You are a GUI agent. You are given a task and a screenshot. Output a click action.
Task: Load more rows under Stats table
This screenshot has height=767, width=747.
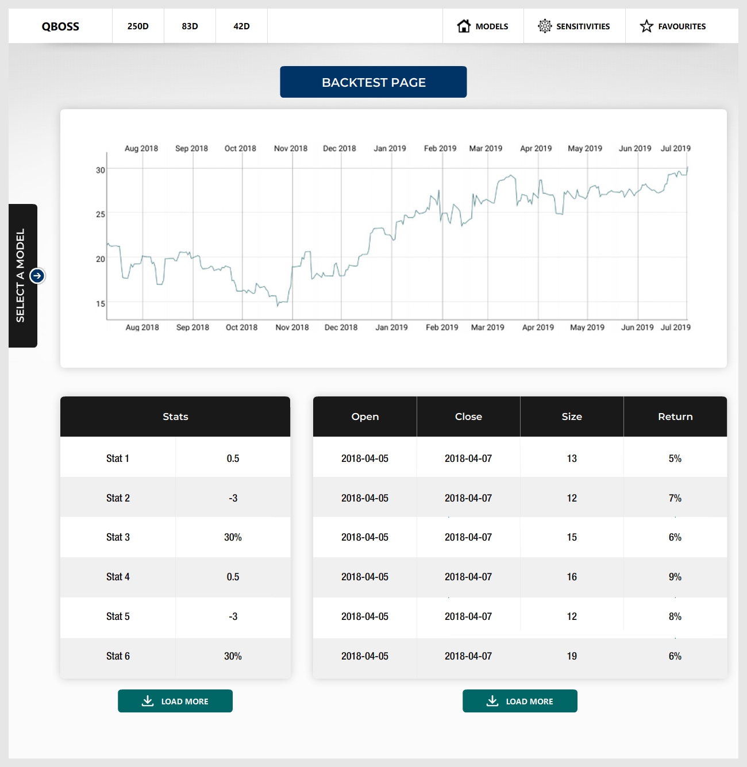tap(175, 701)
